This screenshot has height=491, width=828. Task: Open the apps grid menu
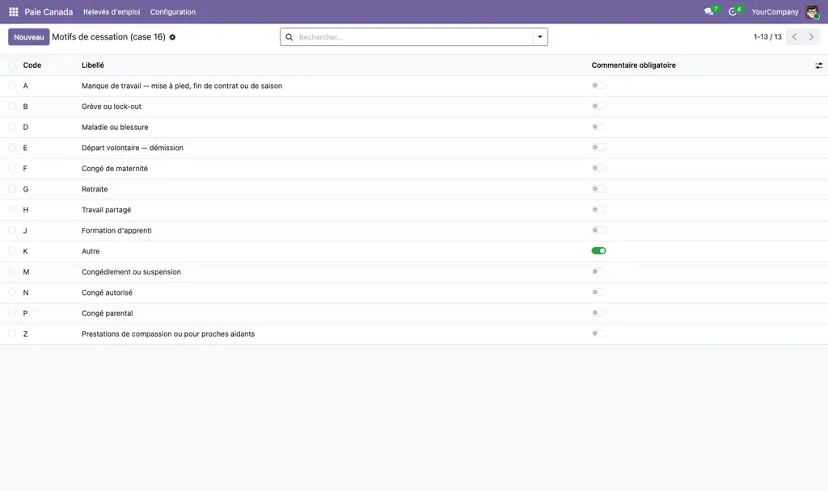(14, 11)
